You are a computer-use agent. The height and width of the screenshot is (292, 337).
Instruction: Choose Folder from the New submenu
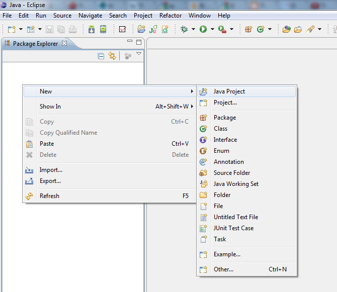[x=246, y=195]
